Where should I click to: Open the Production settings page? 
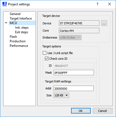tap(17, 41)
